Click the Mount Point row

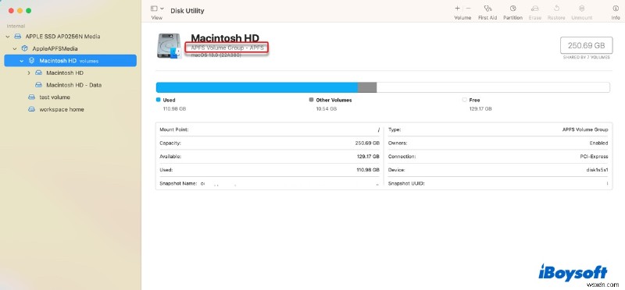(270, 129)
